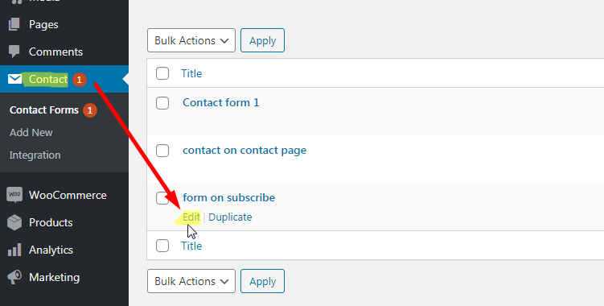This screenshot has width=604, height=306.
Task: Toggle the select-all checkbox in the header row
Action: 162,73
